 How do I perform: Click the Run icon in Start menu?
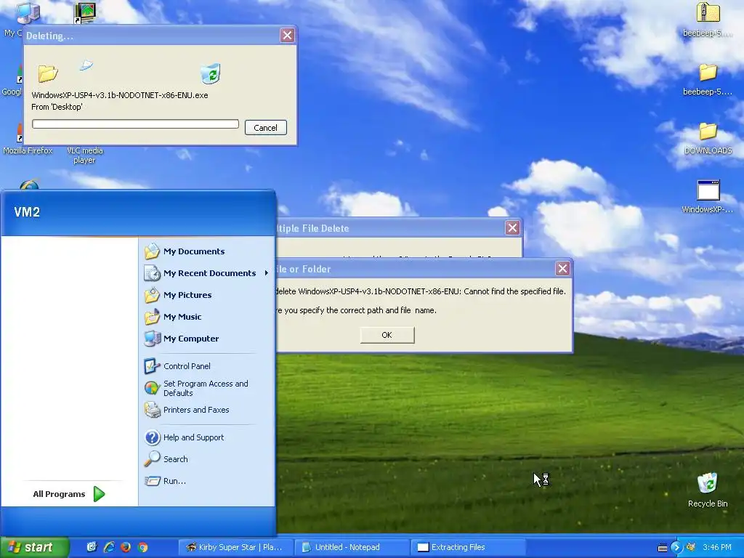click(152, 481)
